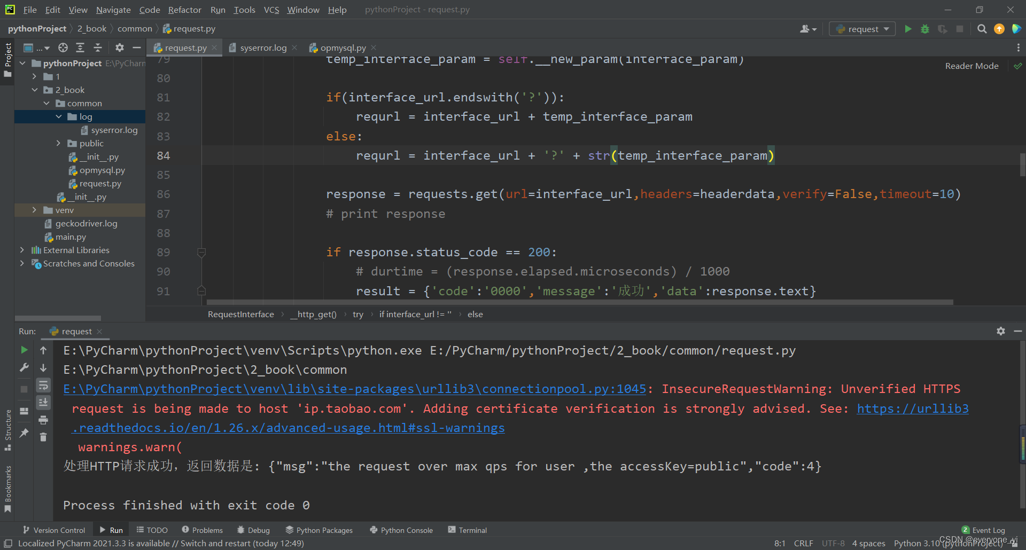1026x550 pixels.
Task: Open the https://urllib3 documentation link
Action: tap(913, 408)
